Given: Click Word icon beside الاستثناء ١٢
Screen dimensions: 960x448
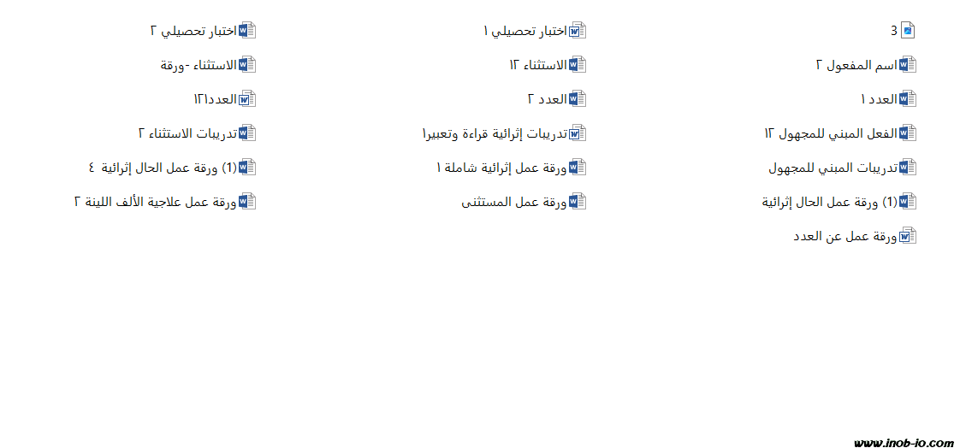Looking at the screenshot, I should 578,65.
